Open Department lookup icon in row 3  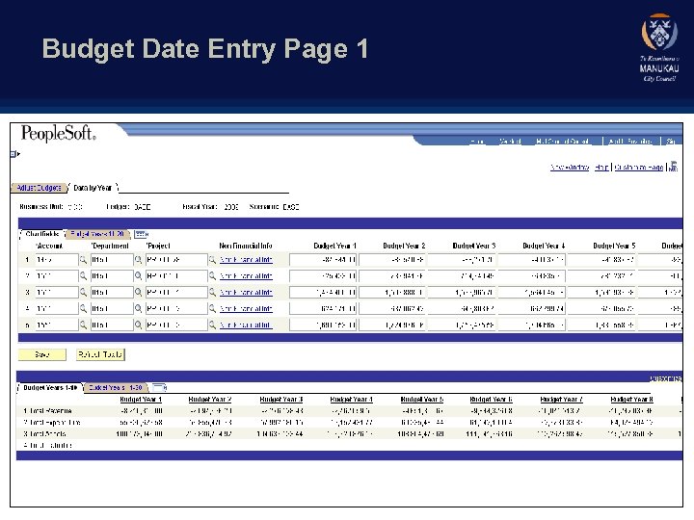click(x=138, y=293)
